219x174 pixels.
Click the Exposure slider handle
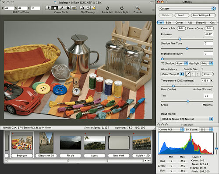(x=180, y=39)
